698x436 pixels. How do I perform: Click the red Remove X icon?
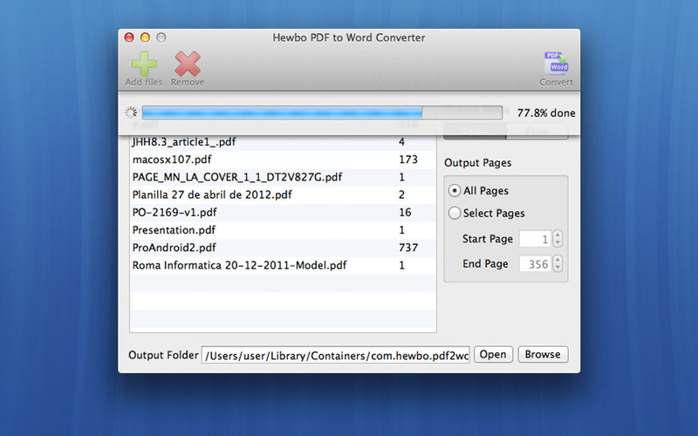(x=188, y=64)
